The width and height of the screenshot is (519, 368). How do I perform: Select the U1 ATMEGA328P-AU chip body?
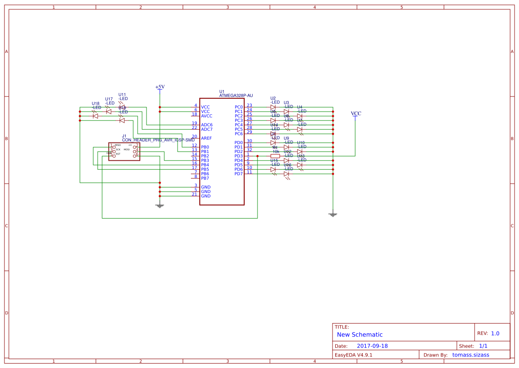coord(222,152)
